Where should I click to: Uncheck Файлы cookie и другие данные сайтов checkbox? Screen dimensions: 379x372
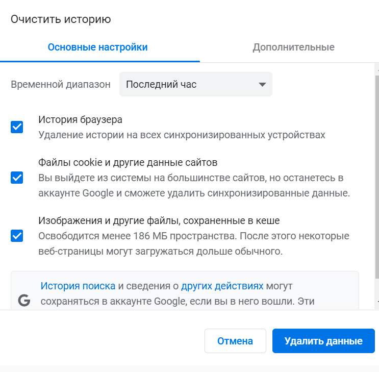tap(17, 178)
